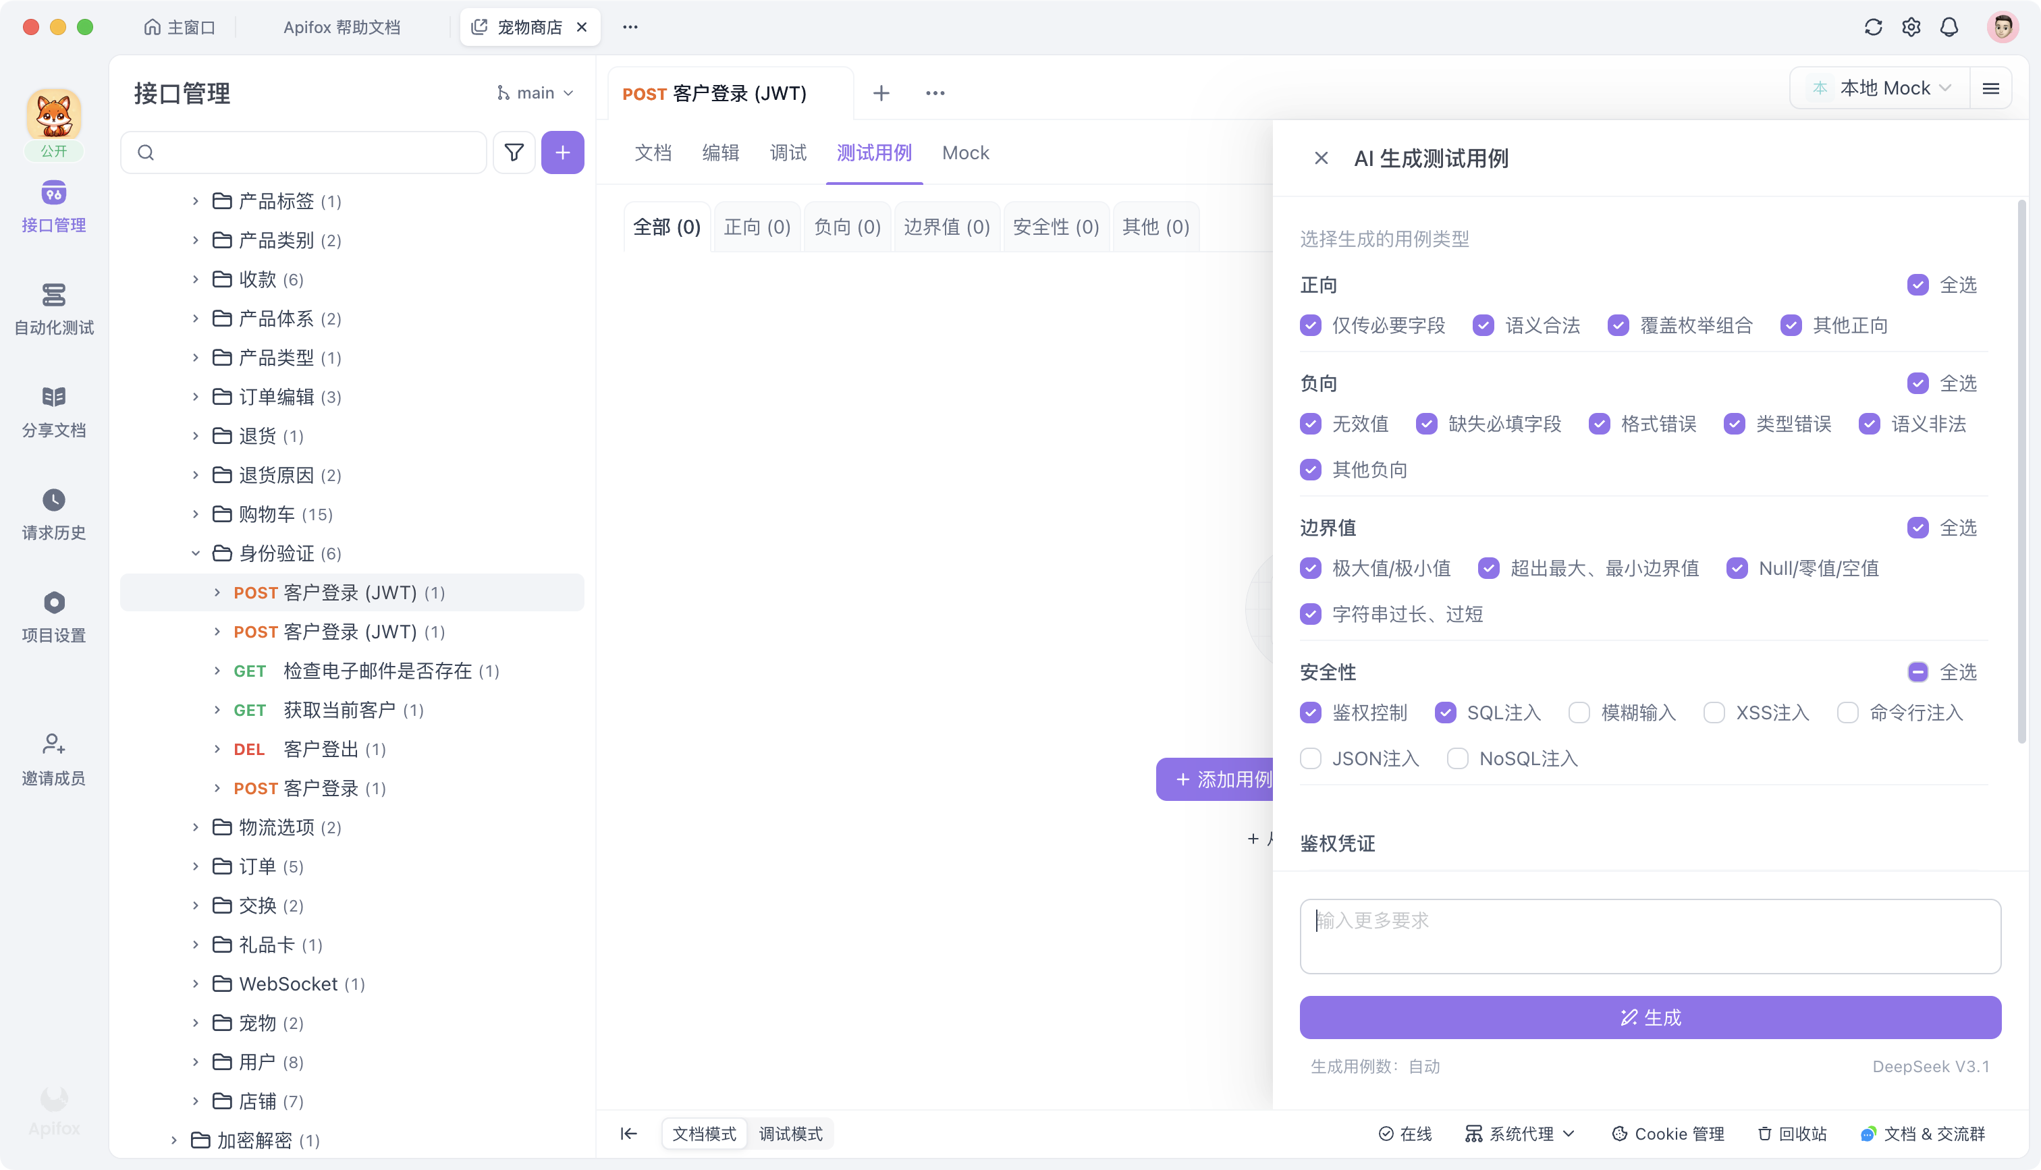Uncheck the 无效值 negative case checkbox
Viewport: 2041px width, 1170px height.
(1311, 424)
